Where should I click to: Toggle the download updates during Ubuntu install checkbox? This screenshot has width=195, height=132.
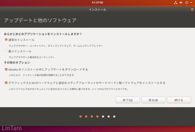(x=6, y=69)
